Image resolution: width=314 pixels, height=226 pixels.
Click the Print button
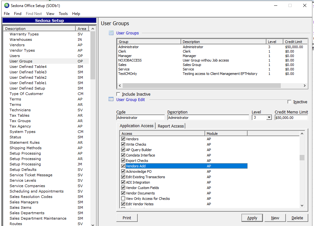(127, 218)
